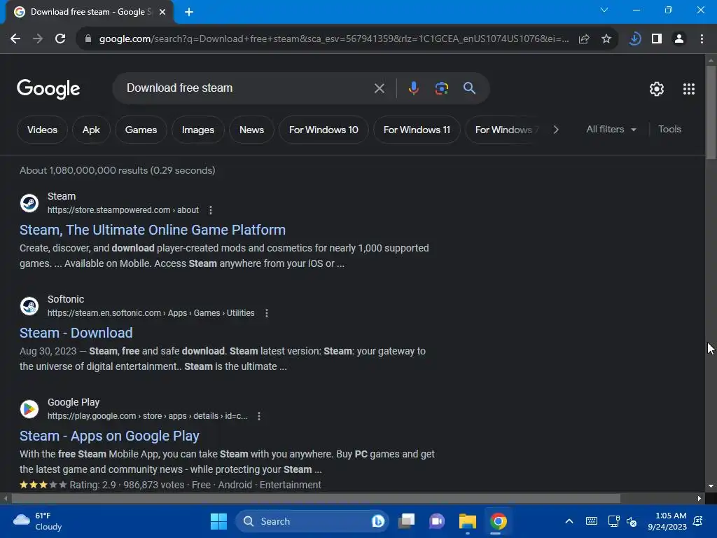This screenshot has height=538, width=717.
Task: Click the browser address bar
Action: click(334, 39)
